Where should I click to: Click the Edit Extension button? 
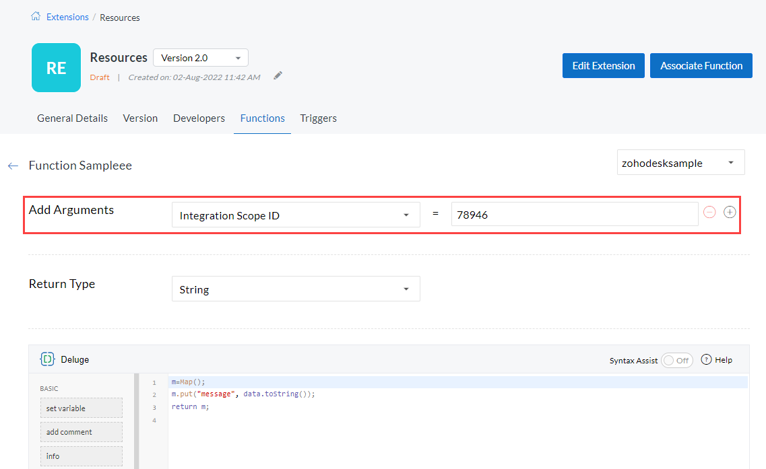pyautogui.click(x=603, y=66)
